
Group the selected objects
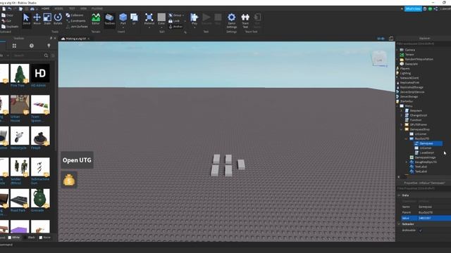tap(175, 15)
